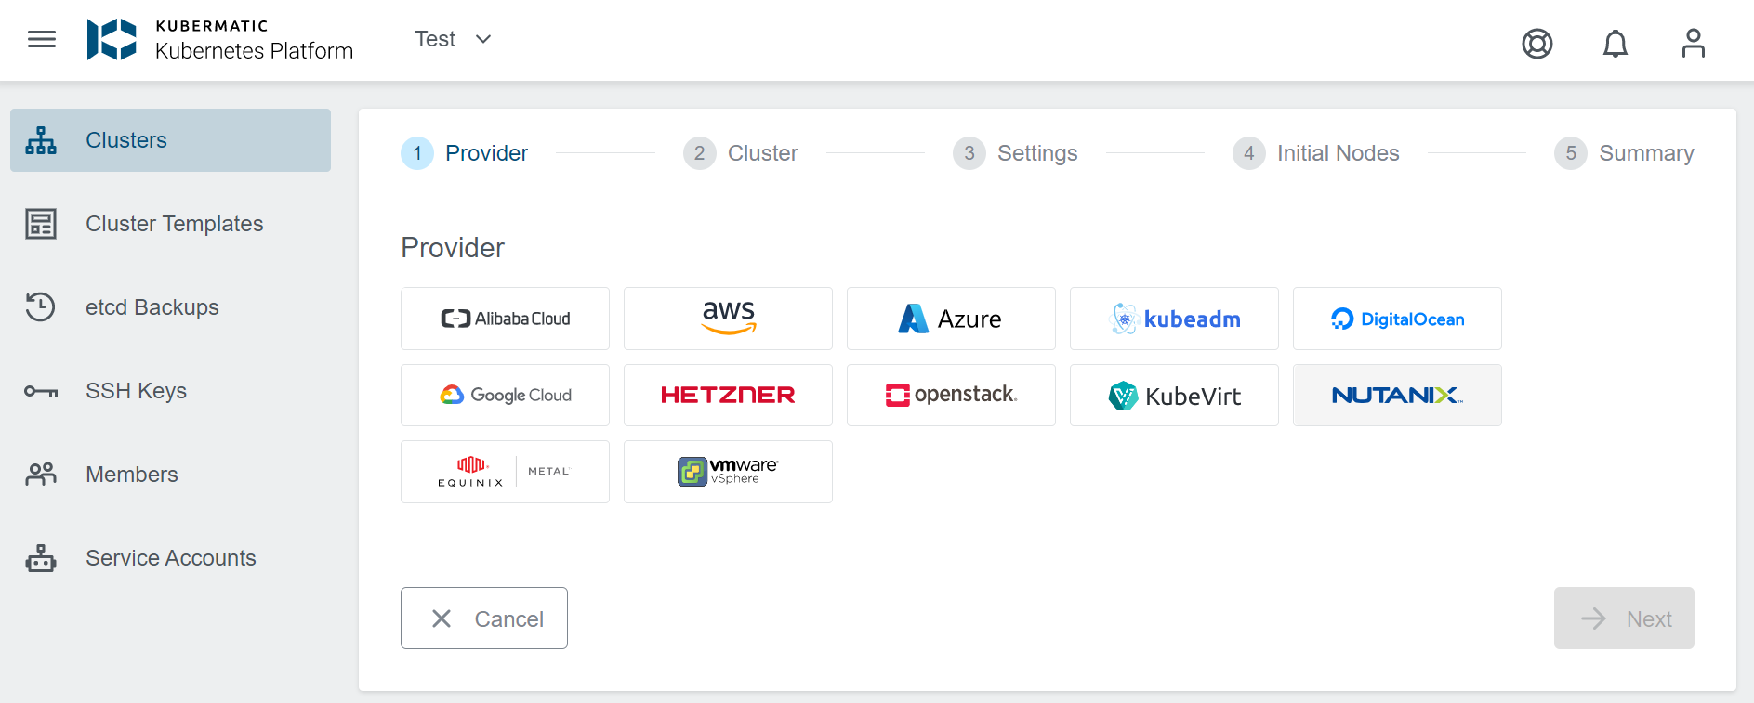
Task: Open the user account icon
Action: (x=1693, y=44)
